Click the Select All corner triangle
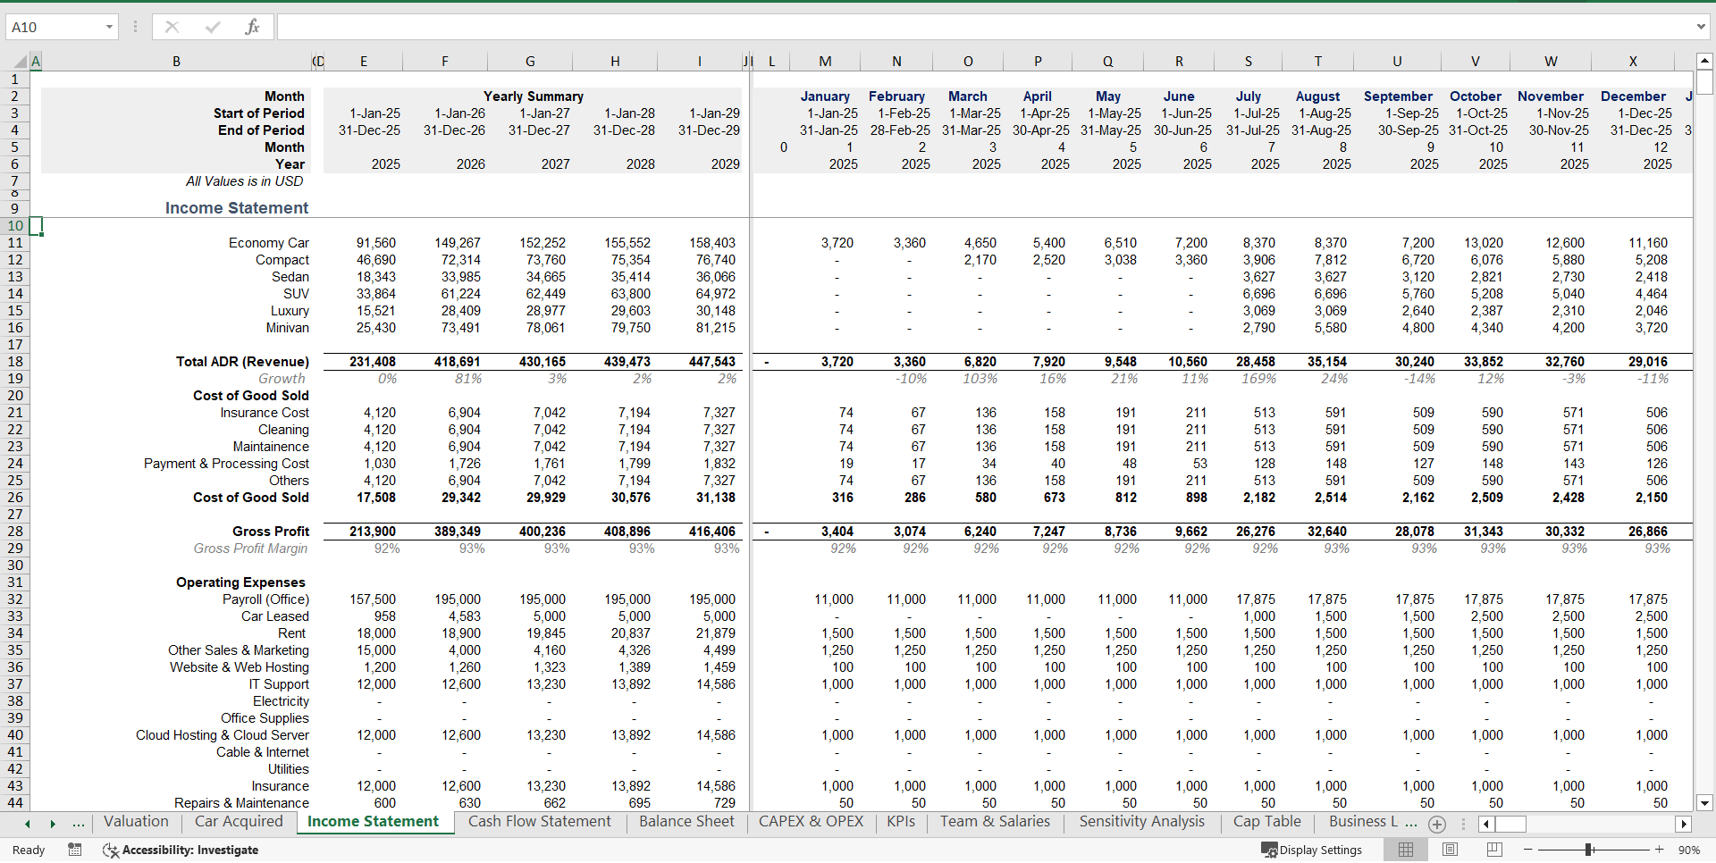Image resolution: width=1716 pixels, height=863 pixels. pyautogui.click(x=20, y=62)
